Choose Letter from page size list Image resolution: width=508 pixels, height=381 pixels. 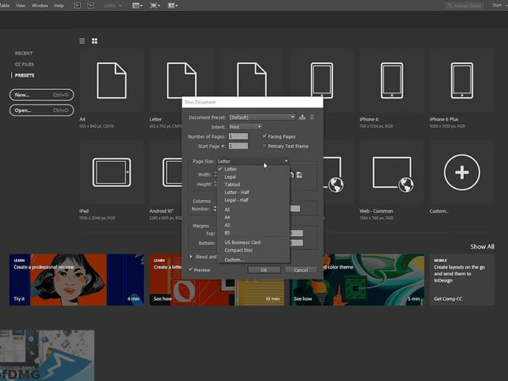(x=253, y=169)
